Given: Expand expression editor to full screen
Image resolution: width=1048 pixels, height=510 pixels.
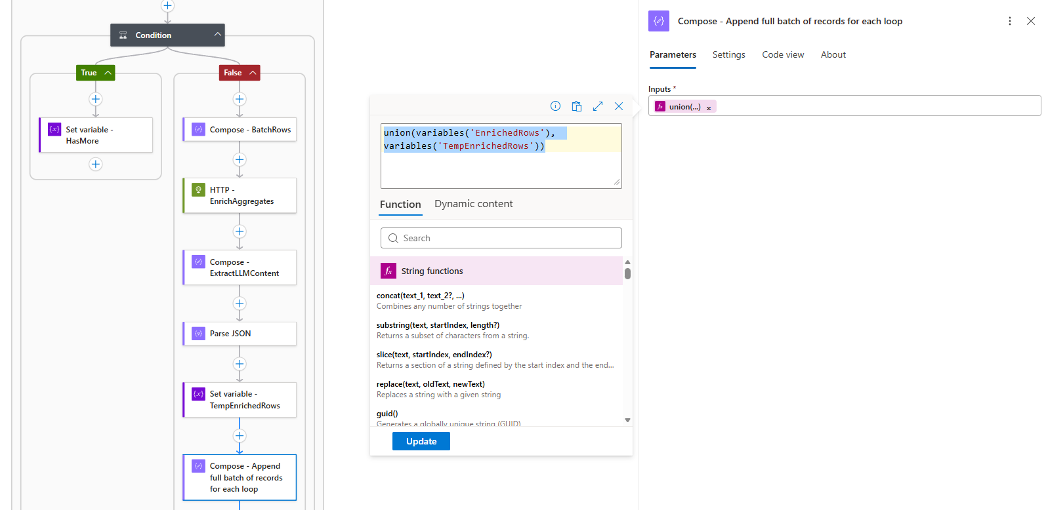Looking at the screenshot, I should (597, 106).
